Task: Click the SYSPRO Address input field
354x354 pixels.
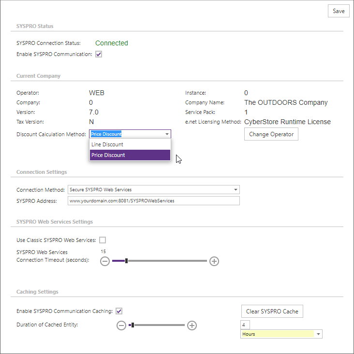Action: coord(154,201)
